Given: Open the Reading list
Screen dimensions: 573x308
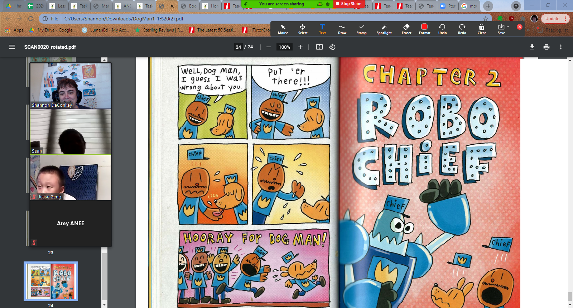Looking at the screenshot, I should pyautogui.click(x=552, y=30).
